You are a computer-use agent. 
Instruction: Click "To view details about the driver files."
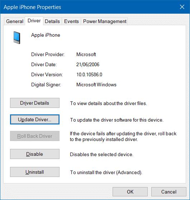(109, 104)
